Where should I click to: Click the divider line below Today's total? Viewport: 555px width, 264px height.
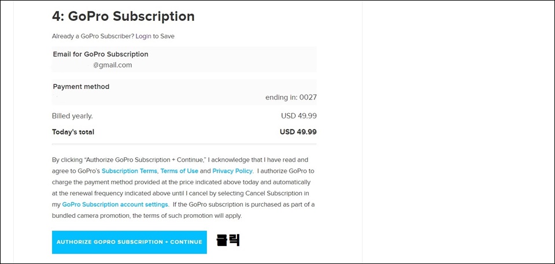(x=184, y=144)
